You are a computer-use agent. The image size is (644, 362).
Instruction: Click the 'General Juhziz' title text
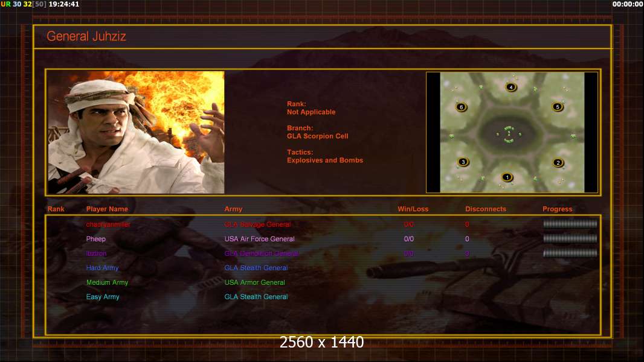pos(86,36)
